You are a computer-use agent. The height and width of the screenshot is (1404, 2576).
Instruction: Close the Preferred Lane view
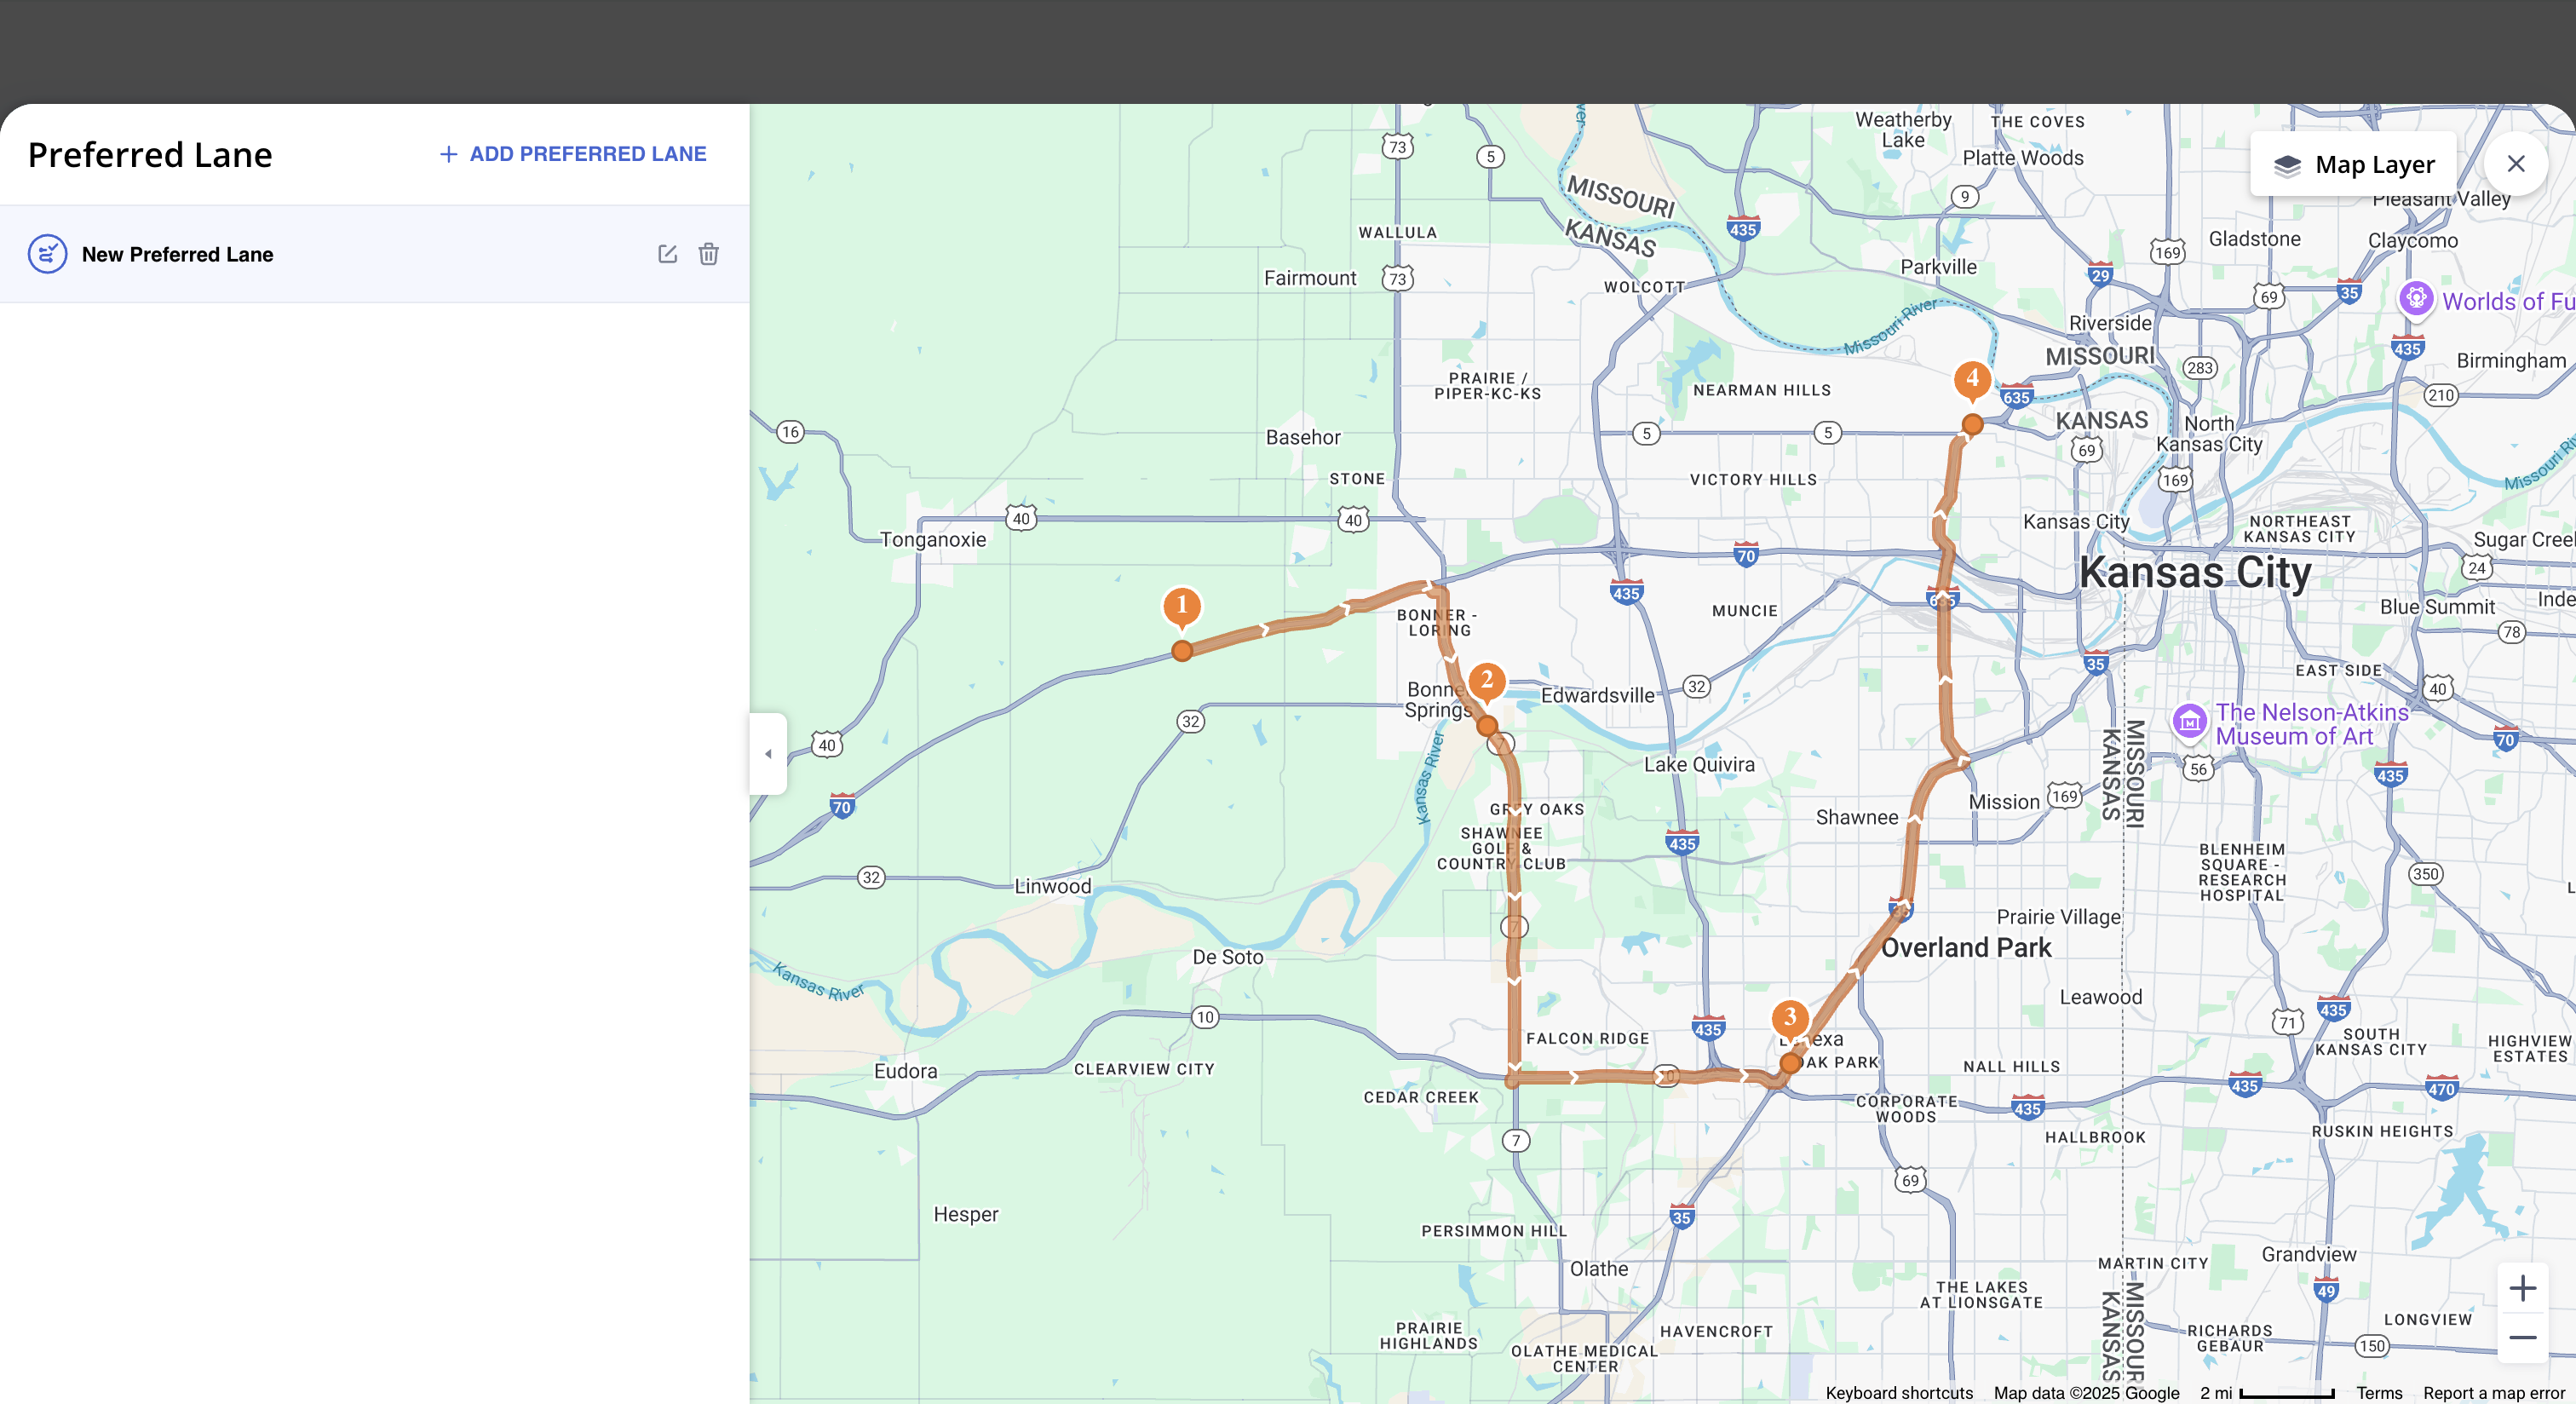pyautogui.click(x=2517, y=163)
